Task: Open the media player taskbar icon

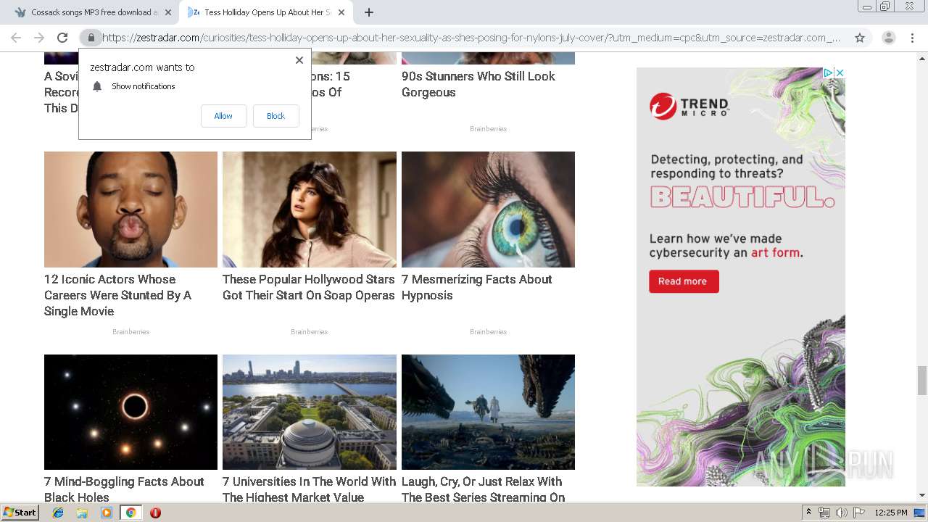Action: click(107, 513)
